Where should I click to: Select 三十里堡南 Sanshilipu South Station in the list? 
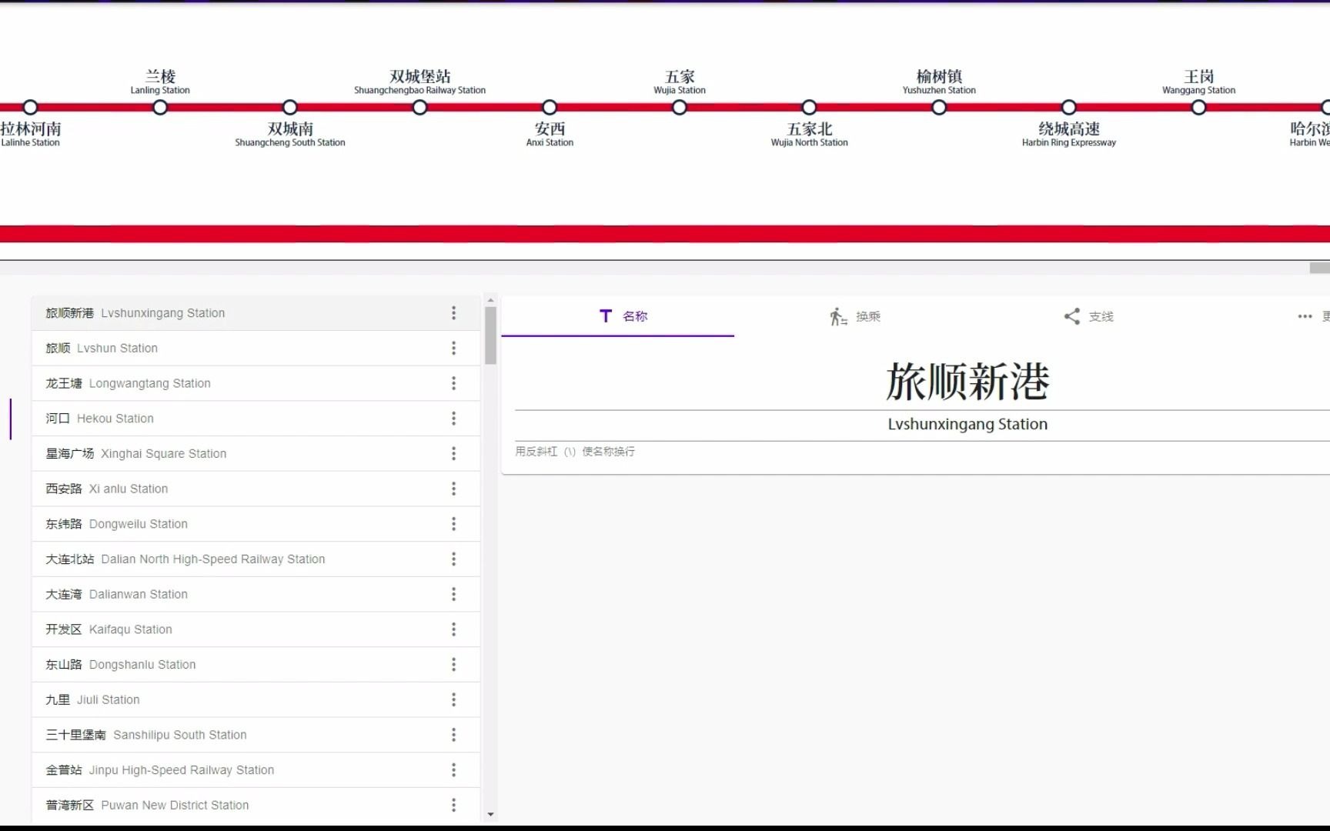[256, 735]
